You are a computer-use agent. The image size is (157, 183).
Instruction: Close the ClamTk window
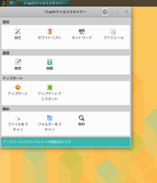pos(126,12)
